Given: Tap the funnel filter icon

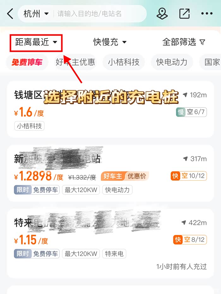Looking at the screenshot, I should (202, 42).
